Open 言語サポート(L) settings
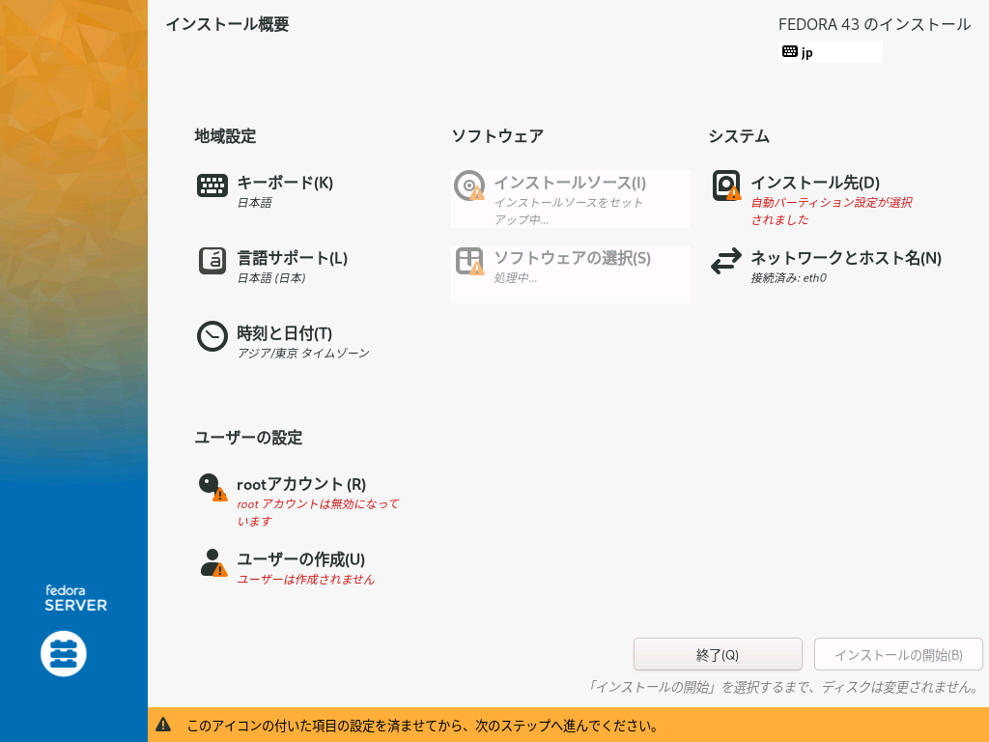This screenshot has width=989, height=742. point(292,258)
